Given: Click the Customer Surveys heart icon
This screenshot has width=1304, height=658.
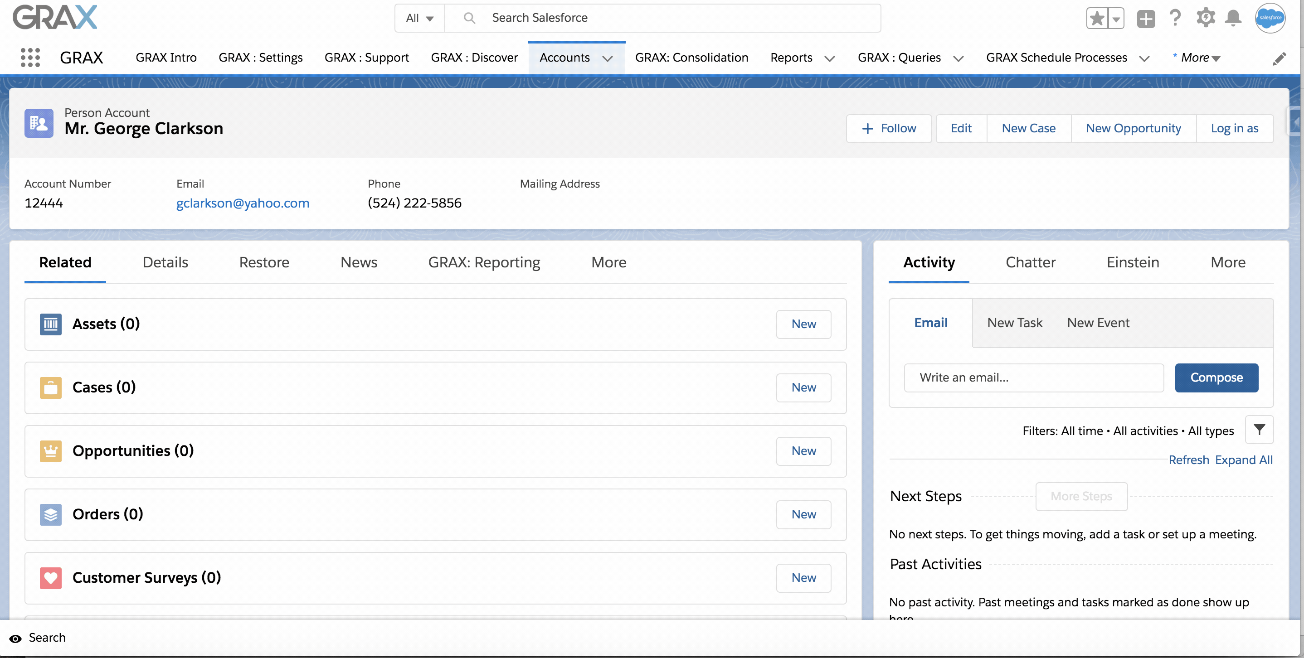Looking at the screenshot, I should click(x=51, y=578).
